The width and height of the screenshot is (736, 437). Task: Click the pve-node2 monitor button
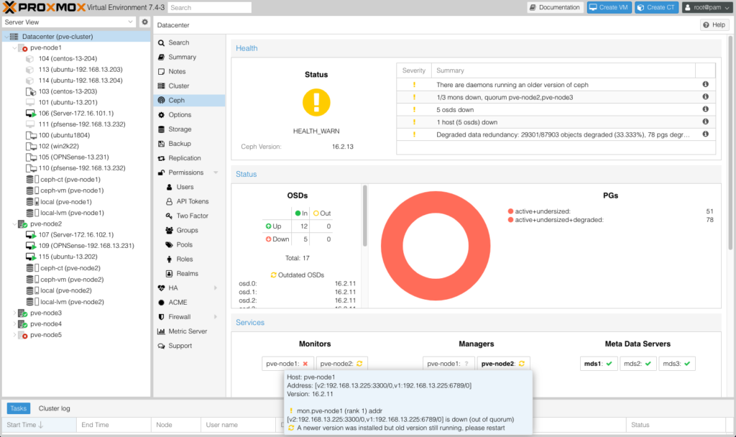pos(341,364)
